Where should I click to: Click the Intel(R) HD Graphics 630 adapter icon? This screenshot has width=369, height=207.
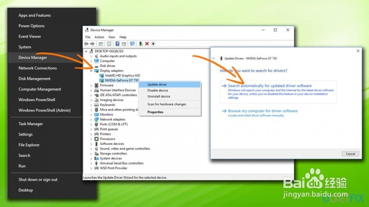102,76
